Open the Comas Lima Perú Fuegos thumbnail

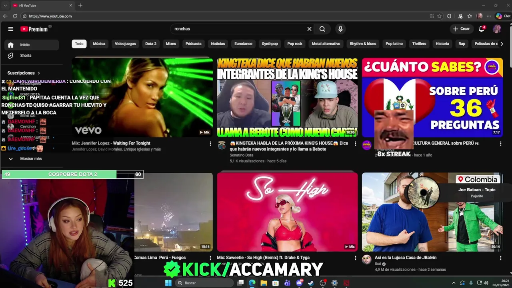coord(174,212)
